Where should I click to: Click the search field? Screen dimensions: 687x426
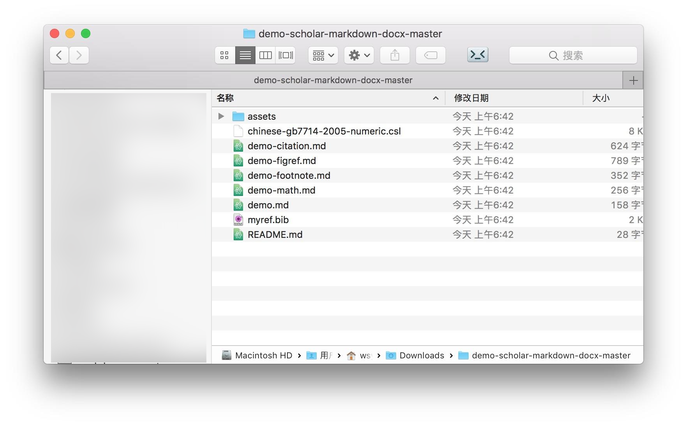tap(573, 55)
